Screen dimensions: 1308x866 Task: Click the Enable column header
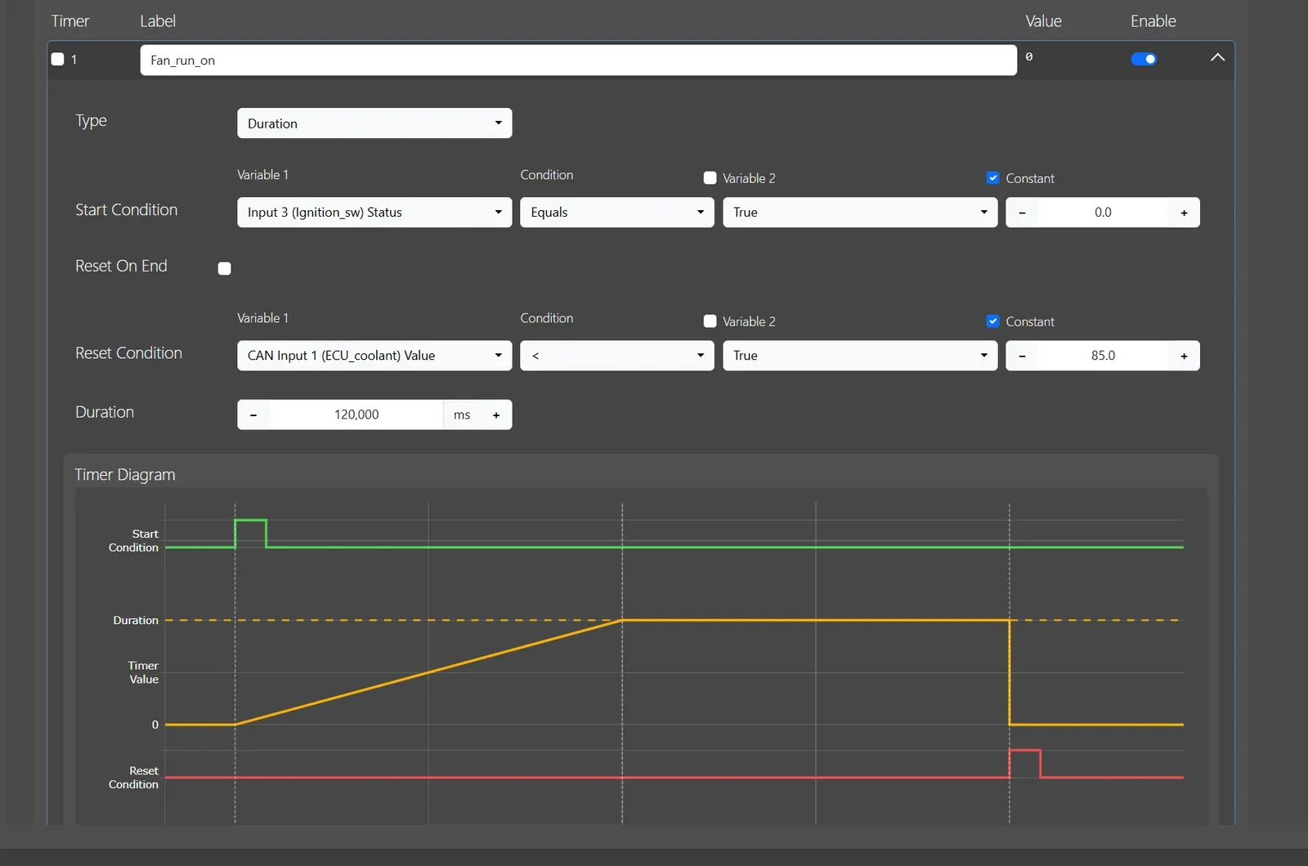[1153, 21]
